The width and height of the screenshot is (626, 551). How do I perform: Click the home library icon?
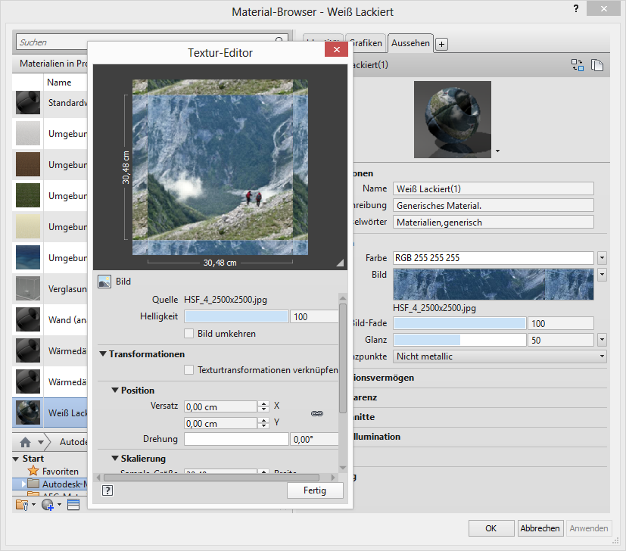(x=26, y=442)
